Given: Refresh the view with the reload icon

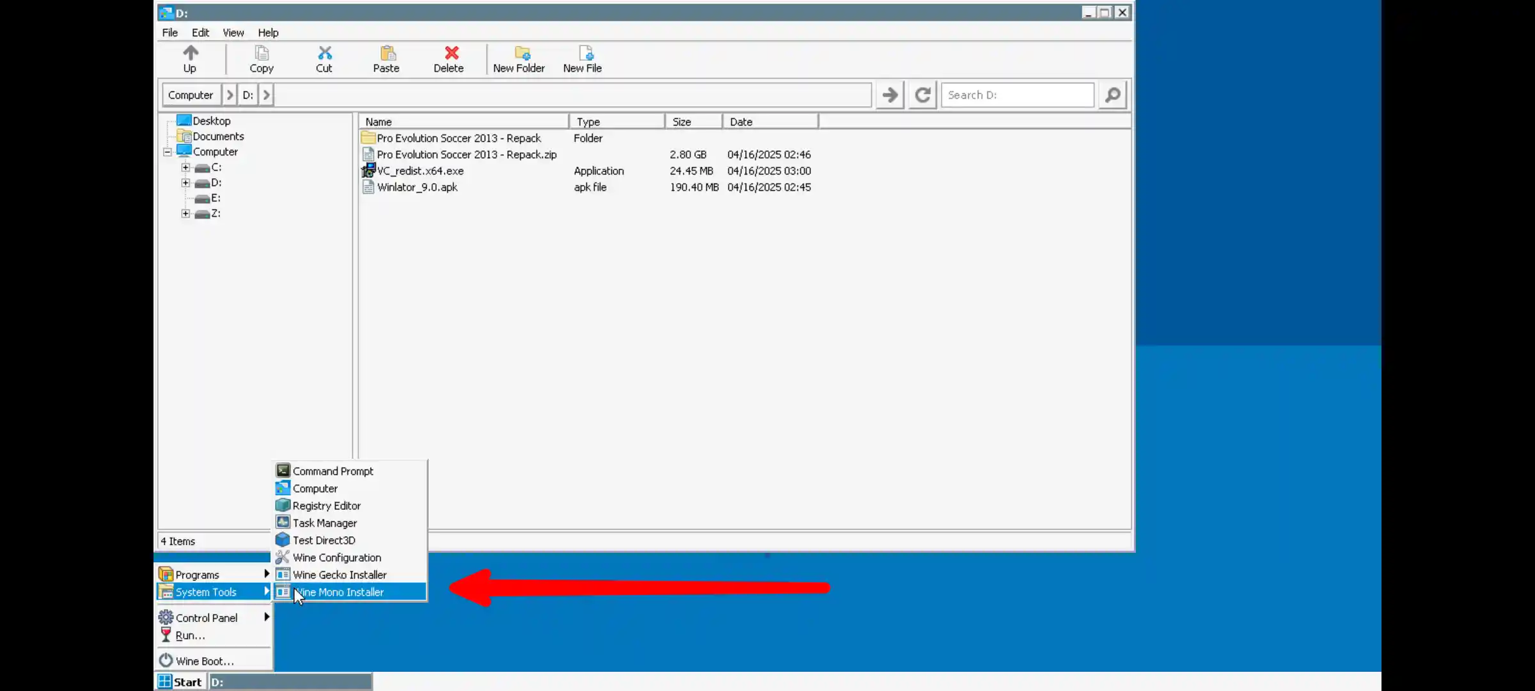Looking at the screenshot, I should pos(922,95).
